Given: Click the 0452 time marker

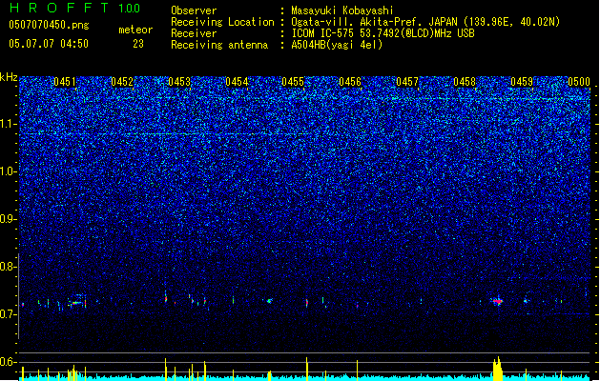Looking at the screenshot, I should (122, 82).
